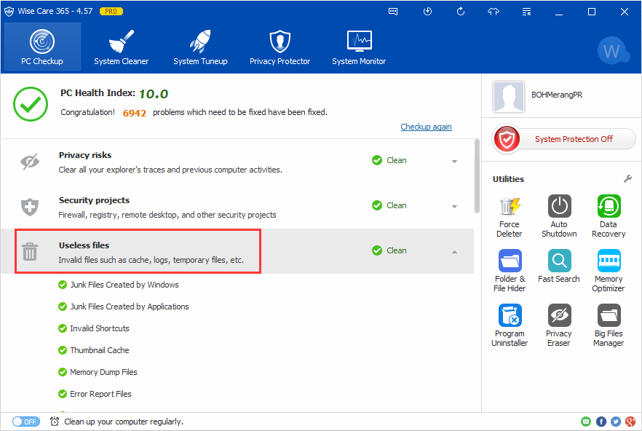Screen dimensions: 642x431
Task: Select the Thumbnail Cache item
Action: [x=100, y=350]
